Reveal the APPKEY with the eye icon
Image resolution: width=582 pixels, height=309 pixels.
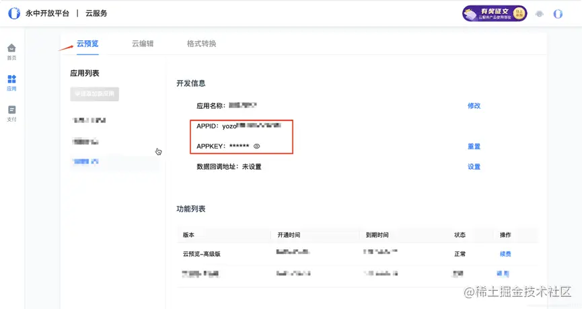(256, 146)
